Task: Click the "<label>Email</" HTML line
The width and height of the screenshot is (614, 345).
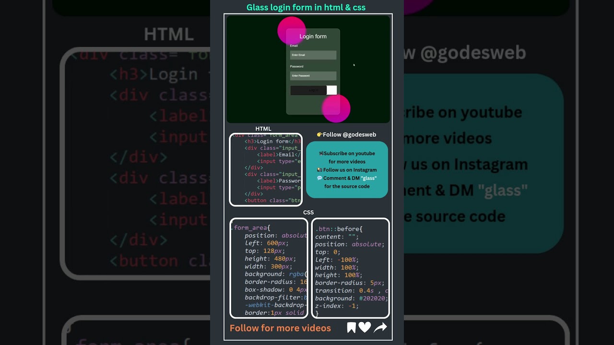Action: (279, 155)
